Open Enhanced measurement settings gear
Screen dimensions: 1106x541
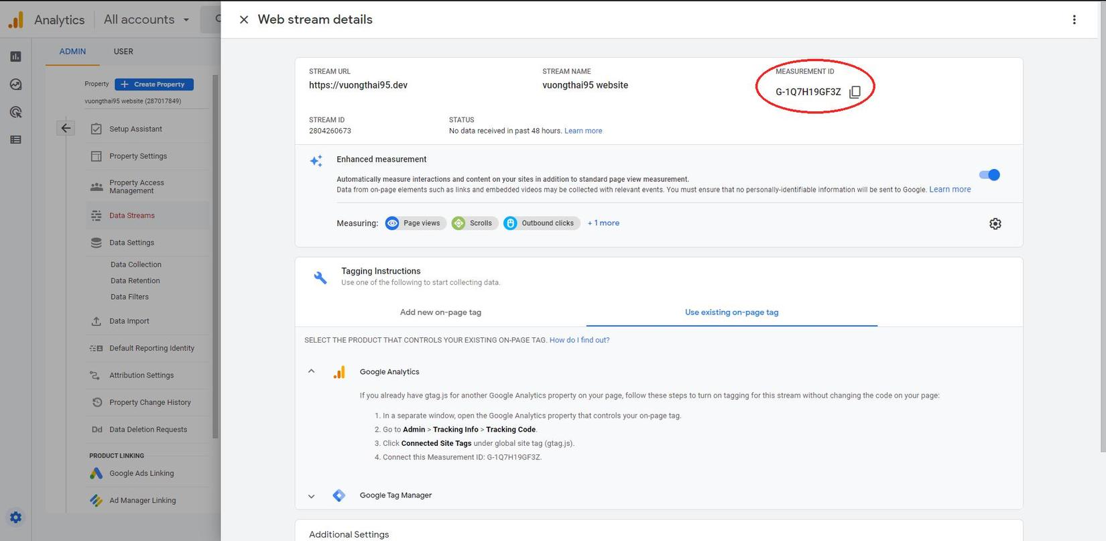995,224
